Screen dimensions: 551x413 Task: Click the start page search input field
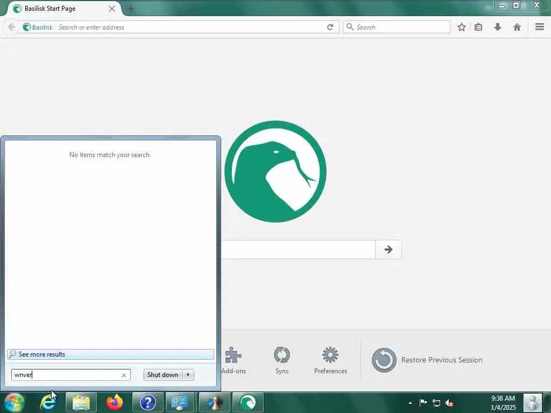[298, 250]
